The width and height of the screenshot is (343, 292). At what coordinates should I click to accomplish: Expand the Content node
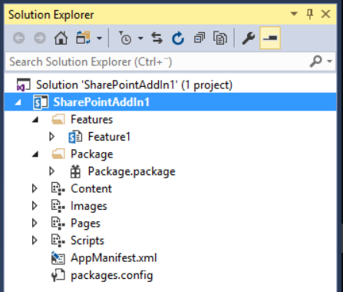coord(35,189)
